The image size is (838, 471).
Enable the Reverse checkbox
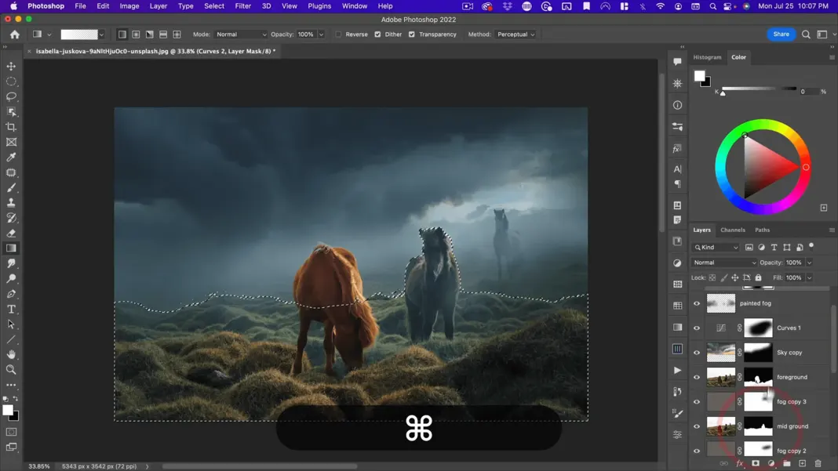click(338, 34)
